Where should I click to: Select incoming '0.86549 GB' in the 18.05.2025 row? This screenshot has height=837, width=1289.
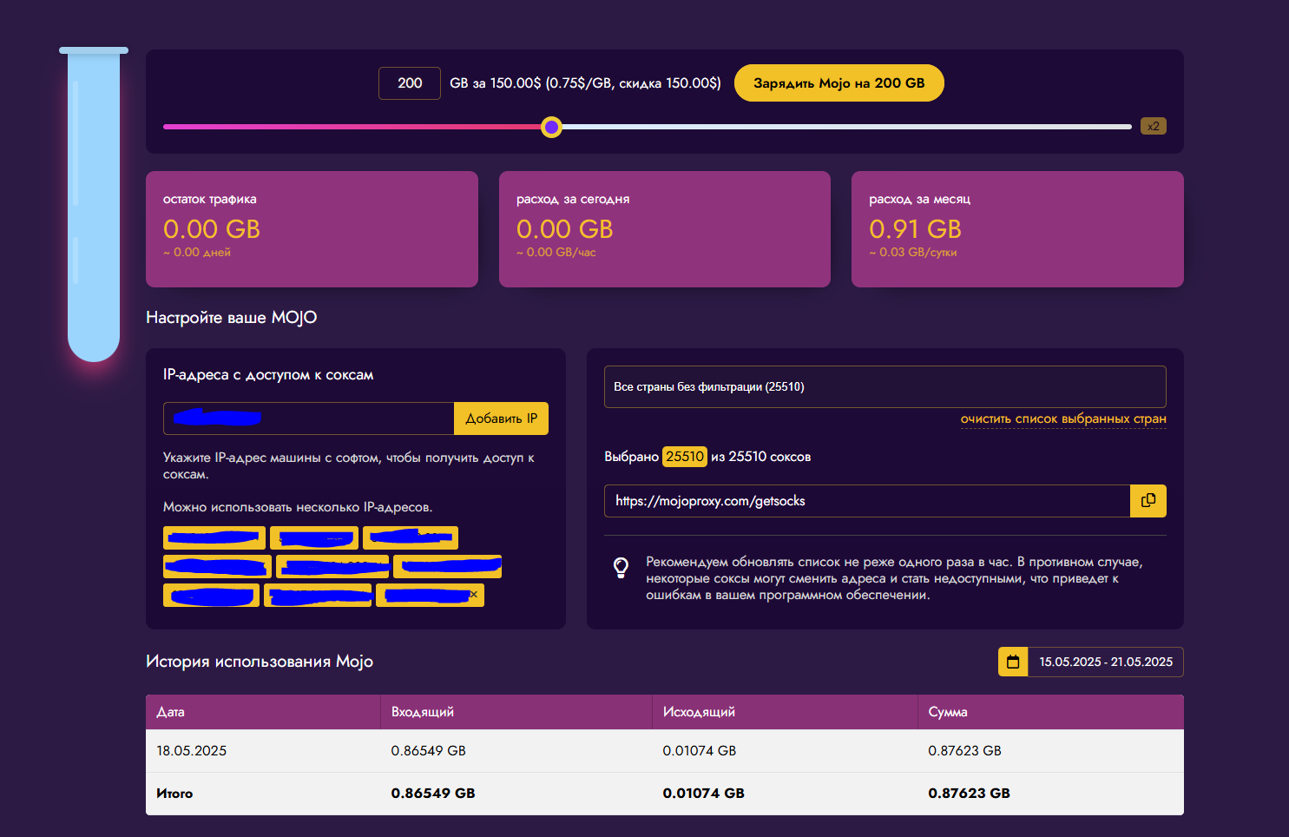point(428,751)
